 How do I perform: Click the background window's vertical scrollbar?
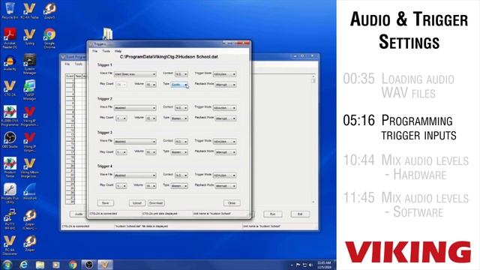click(313, 139)
